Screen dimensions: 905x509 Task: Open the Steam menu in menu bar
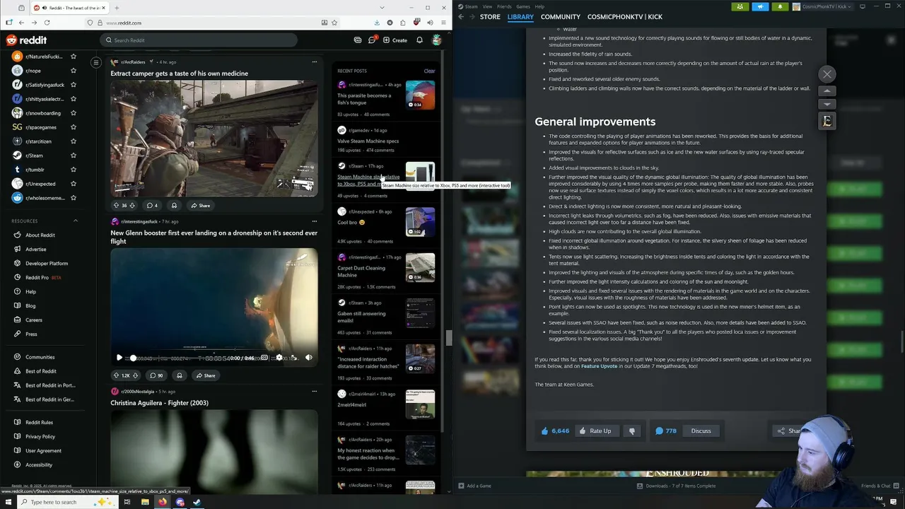pyautogui.click(x=471, y=6)
